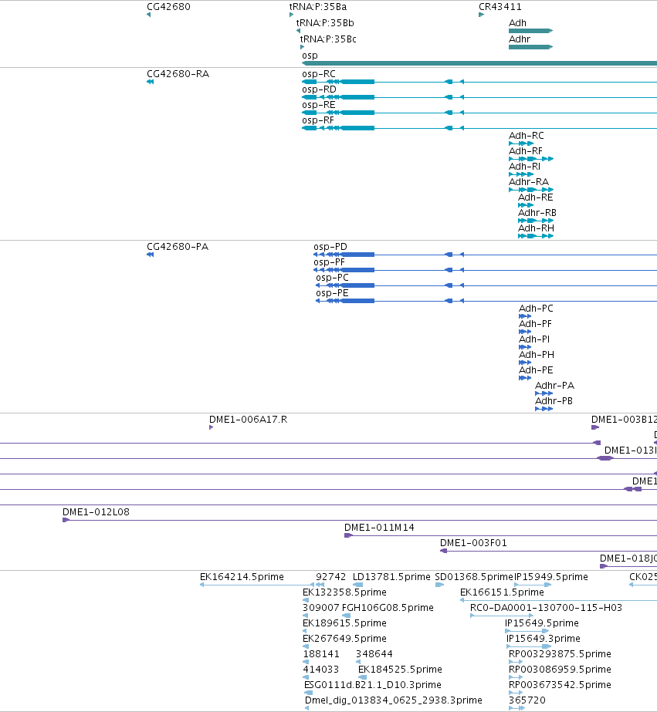Click the Adh-RH transcript
The image size is (657, 712).
point(536,236)
